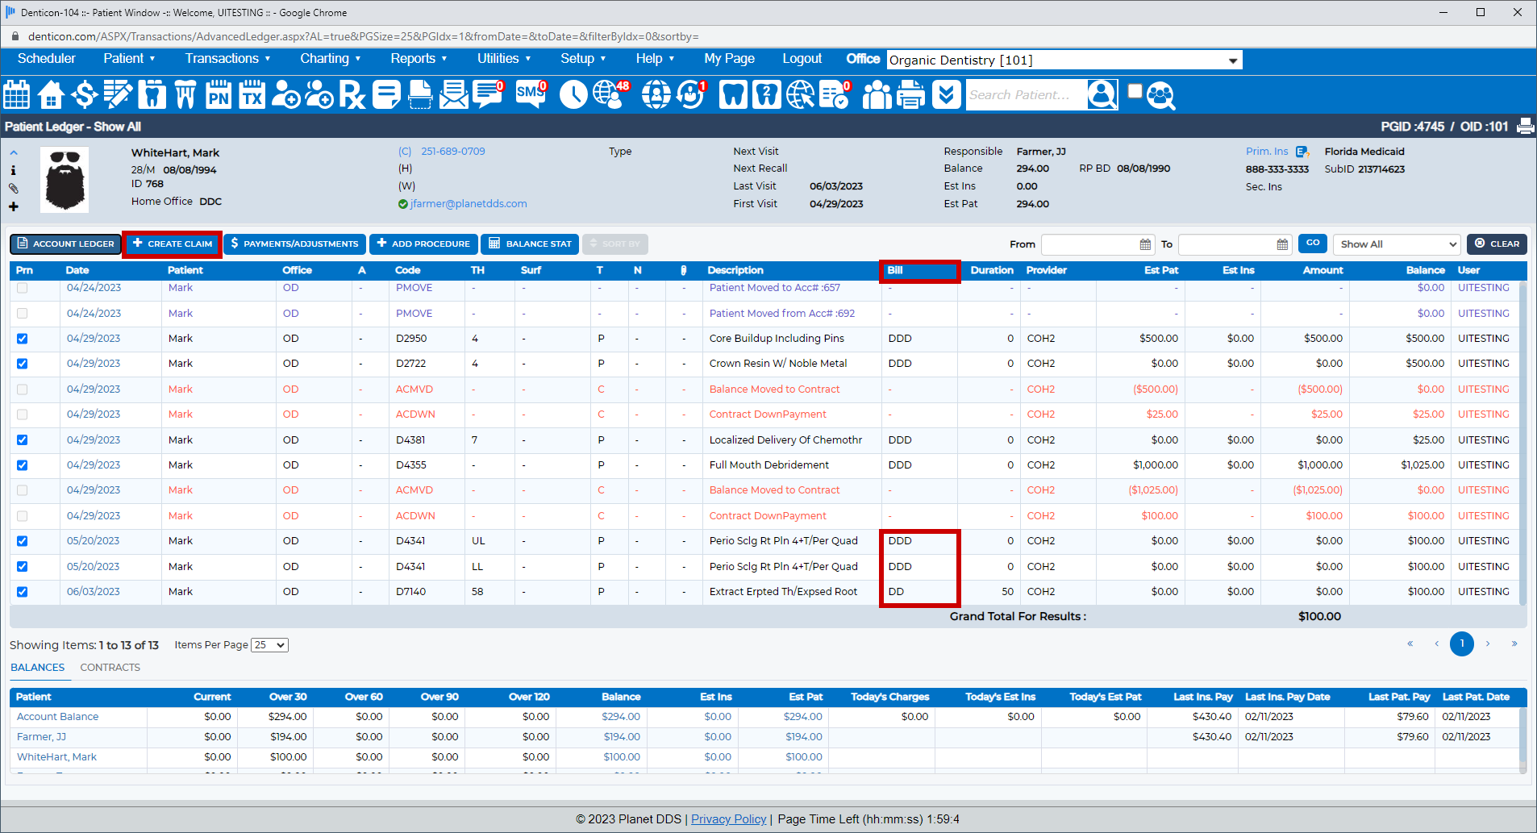1537x833 pixels.
Task: Open the Rx prescription icon
Action: click(352, 95)
